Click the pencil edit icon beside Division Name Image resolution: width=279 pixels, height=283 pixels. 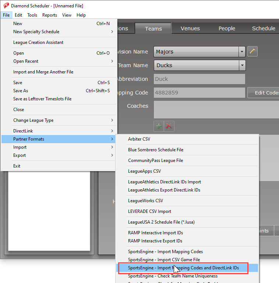pyautogui.click(x=252, y=51)
